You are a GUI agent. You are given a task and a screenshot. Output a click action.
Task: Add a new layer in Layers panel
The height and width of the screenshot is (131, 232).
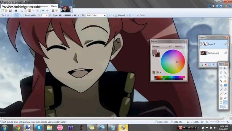click(202, 65)
